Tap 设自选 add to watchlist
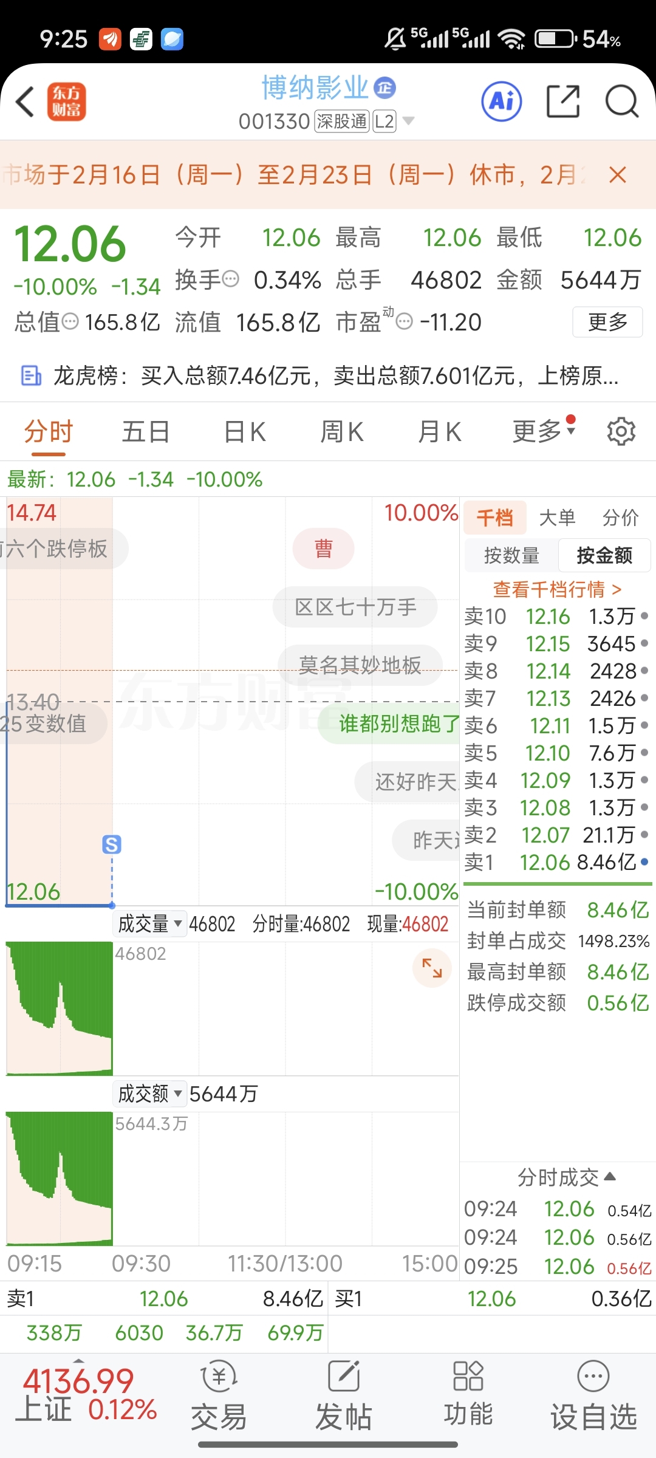This screenshot has height=1458, width=656. [593, 1397]
